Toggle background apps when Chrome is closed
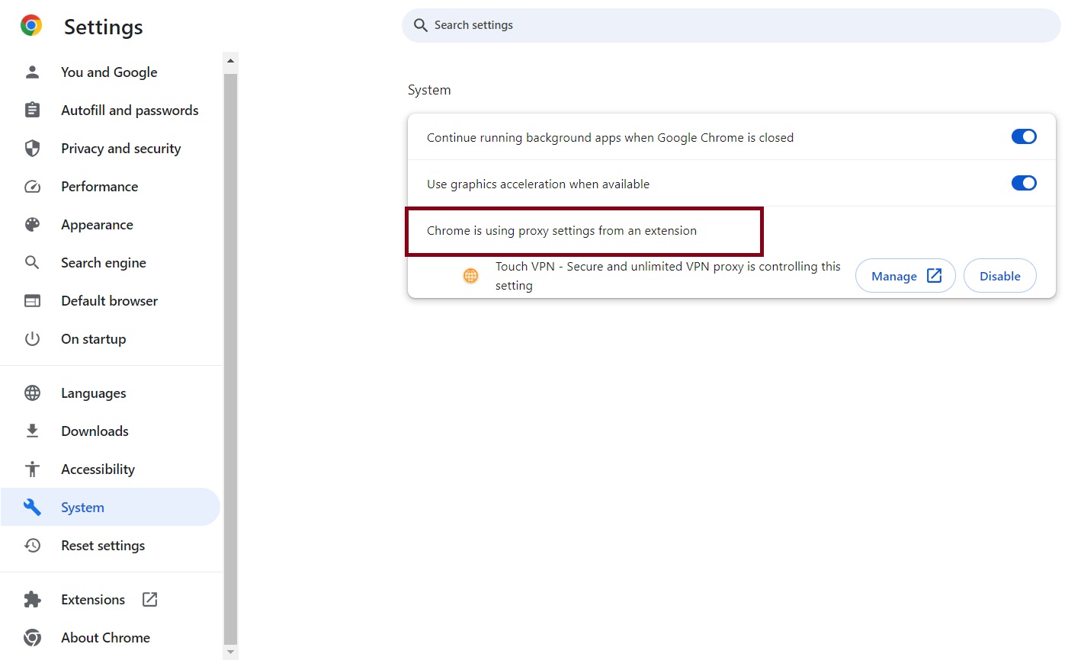Image resolution: width=1081 pixels, height=660 pixels. (1024, 136)
